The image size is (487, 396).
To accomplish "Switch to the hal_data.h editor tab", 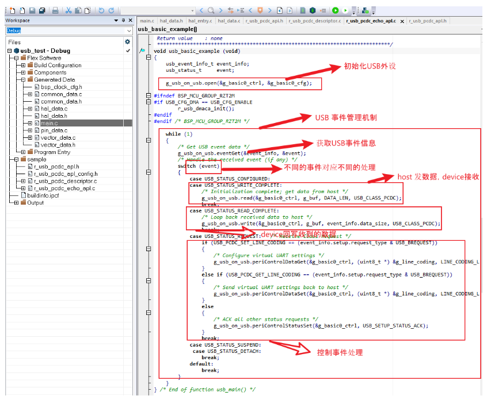I will point(171,21).
